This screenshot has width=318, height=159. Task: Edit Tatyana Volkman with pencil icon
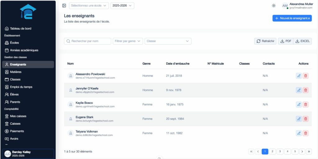click(299, 133)
